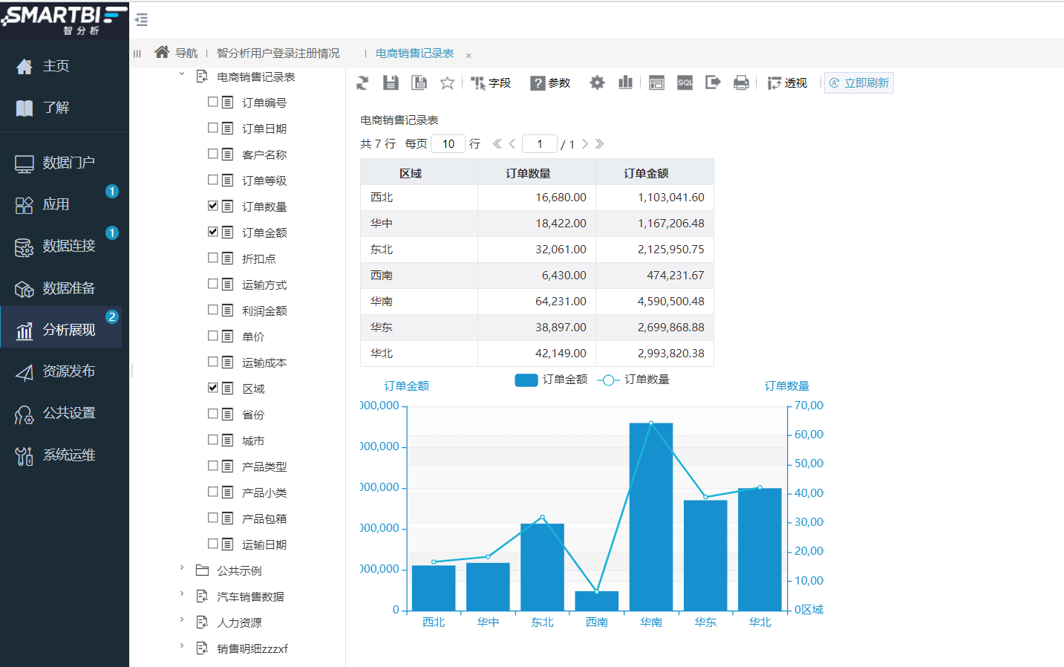Click the bar chart icon in the toolbar

coord(625,82)
